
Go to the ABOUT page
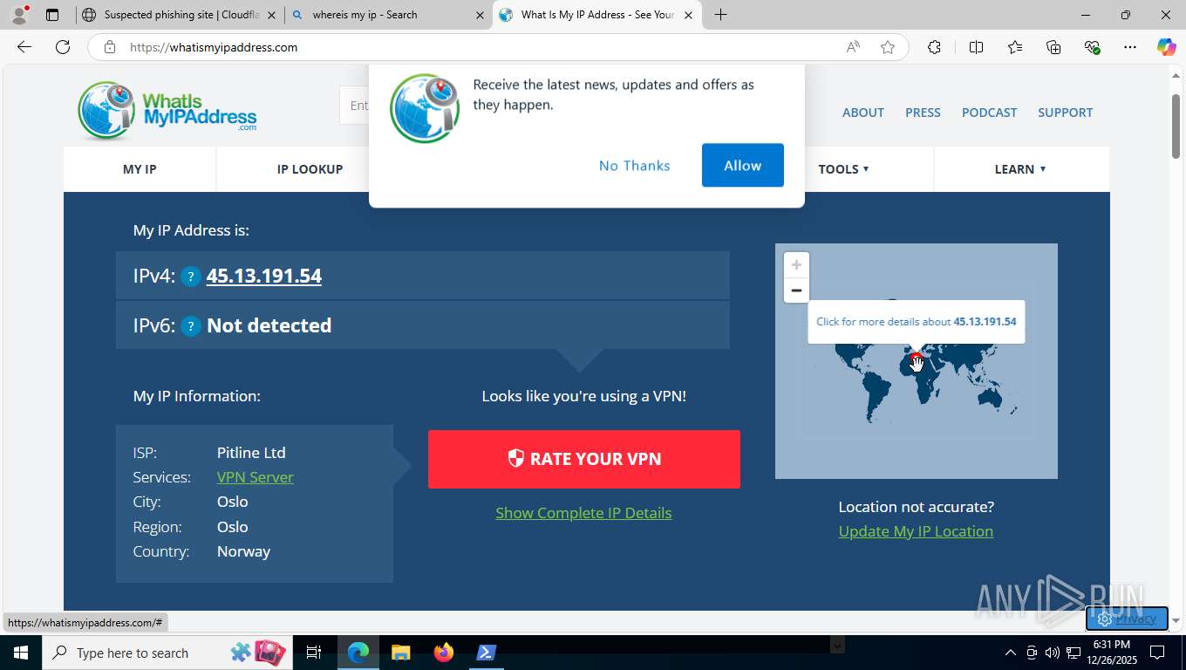863,113
